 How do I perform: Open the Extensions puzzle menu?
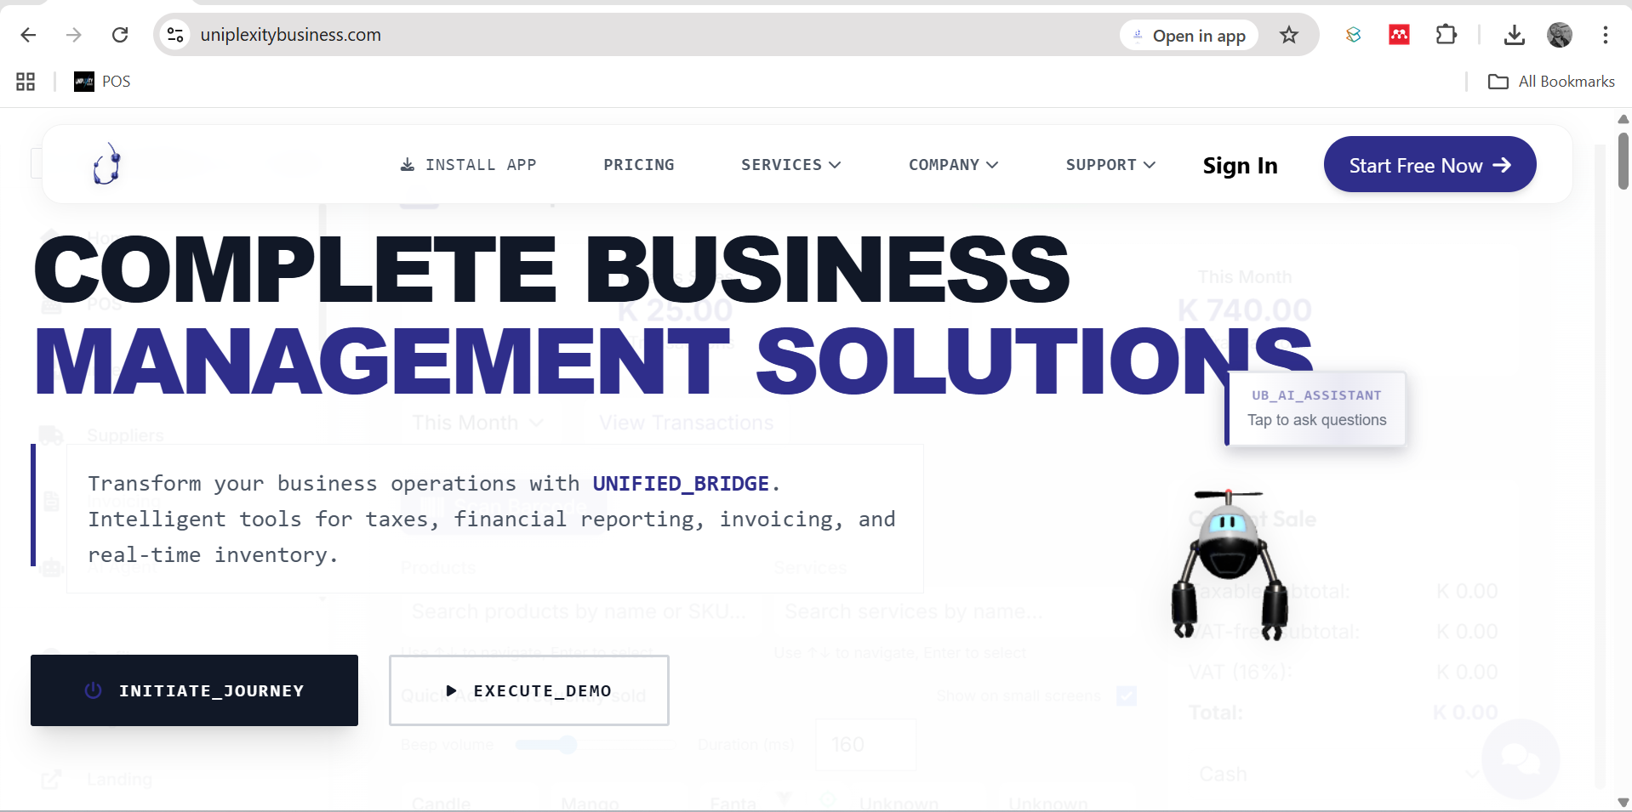point(1447,35)
